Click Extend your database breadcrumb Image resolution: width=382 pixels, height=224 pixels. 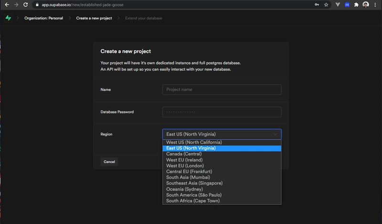point(144,18)
